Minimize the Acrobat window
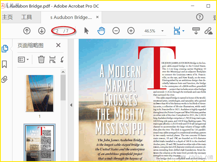 click(193, 6)
